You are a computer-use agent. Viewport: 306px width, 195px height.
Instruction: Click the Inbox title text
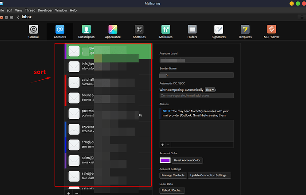pyautogui.click(x=27, y=17)
